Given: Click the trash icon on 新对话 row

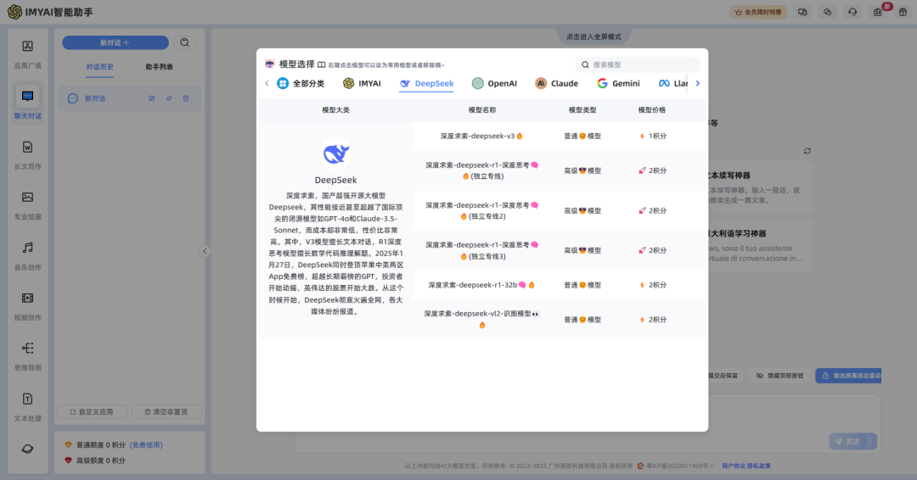Looking at the screenshot, I should 186,98.
